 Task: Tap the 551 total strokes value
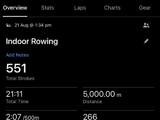pos(16,68)
